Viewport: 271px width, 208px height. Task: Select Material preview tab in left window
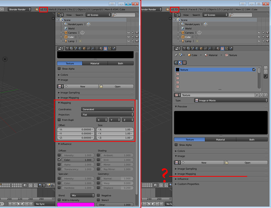pos(95,63)
